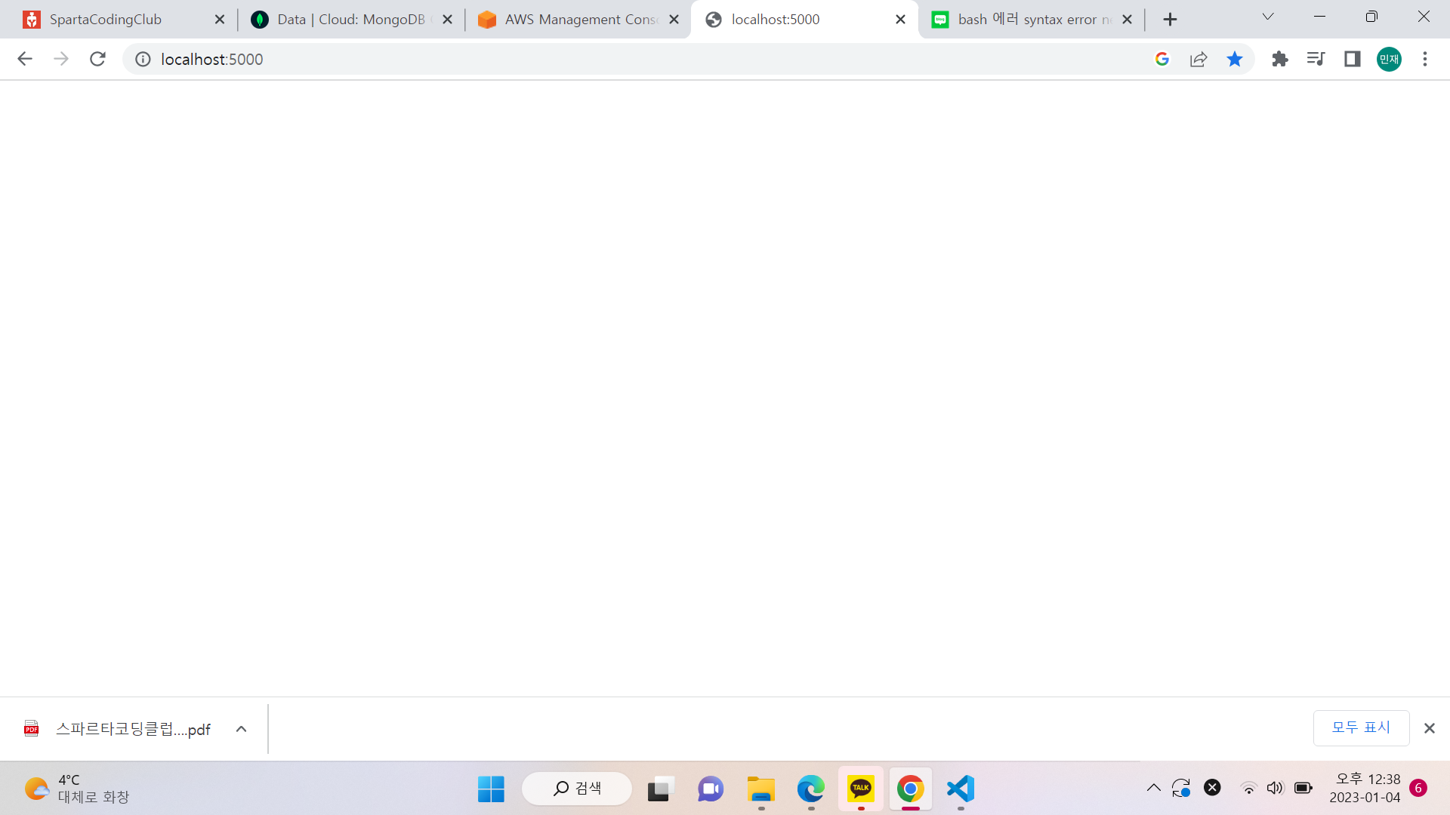Launch the Teams Chat taskbar icon

(710, 789)
